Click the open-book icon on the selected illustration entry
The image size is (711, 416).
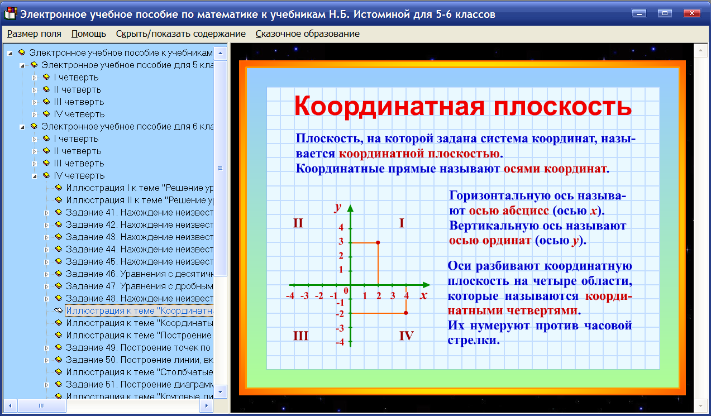pos(58,310)
